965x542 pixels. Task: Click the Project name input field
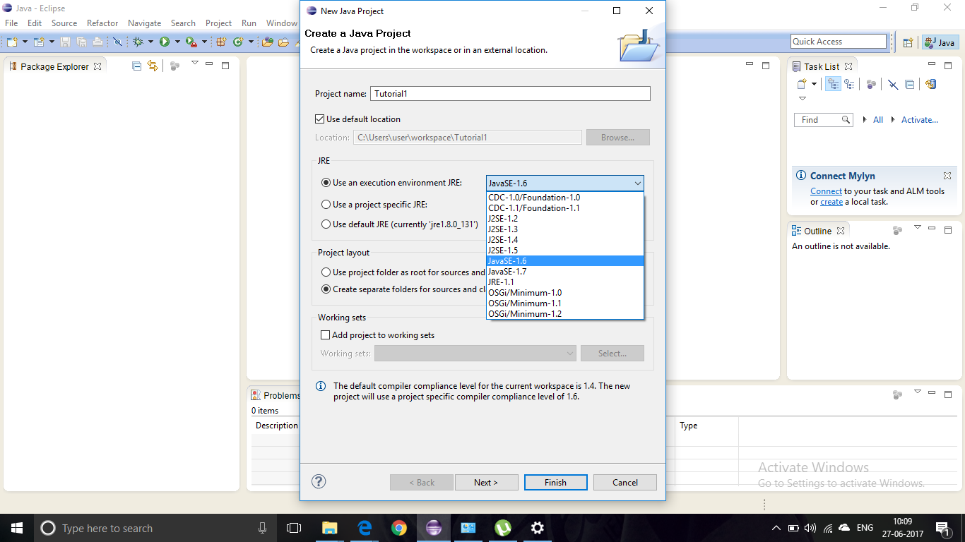tap(510, 93)
